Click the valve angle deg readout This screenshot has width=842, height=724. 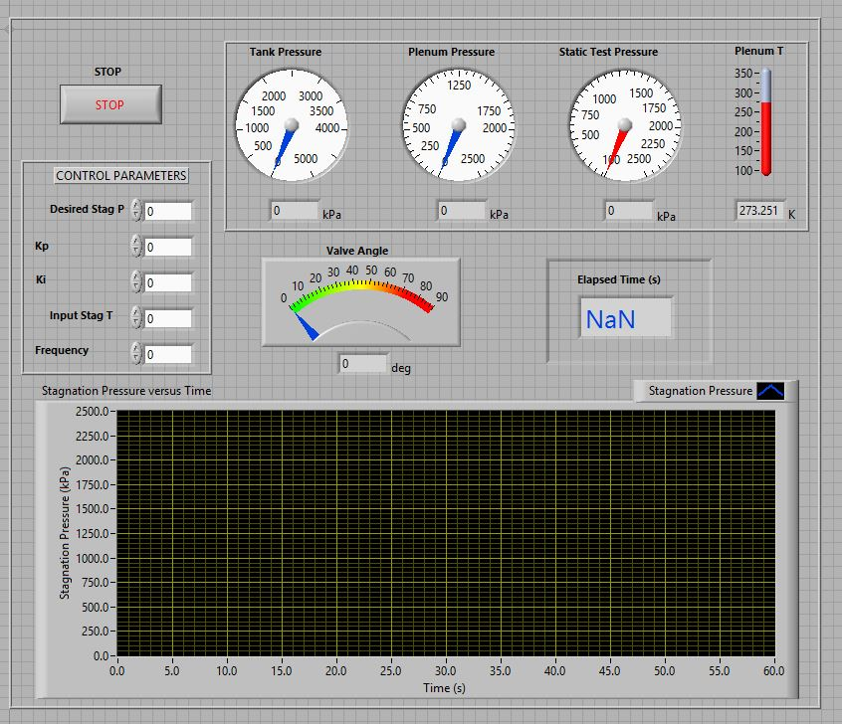point(362,365)
